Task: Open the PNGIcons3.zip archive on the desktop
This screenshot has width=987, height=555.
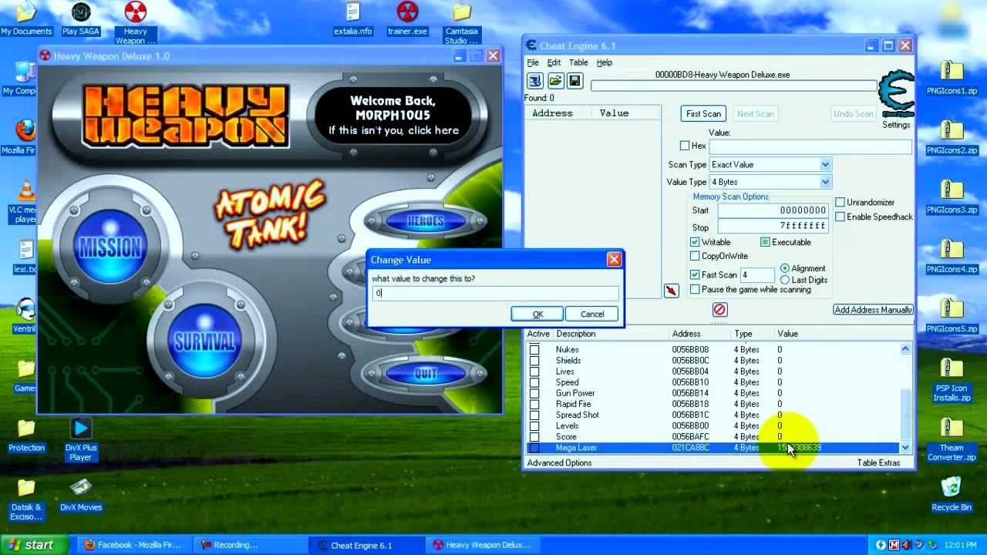Action: tap(952, 197)
